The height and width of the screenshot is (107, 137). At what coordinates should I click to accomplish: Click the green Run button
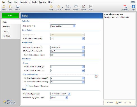[x=10, y=15]
